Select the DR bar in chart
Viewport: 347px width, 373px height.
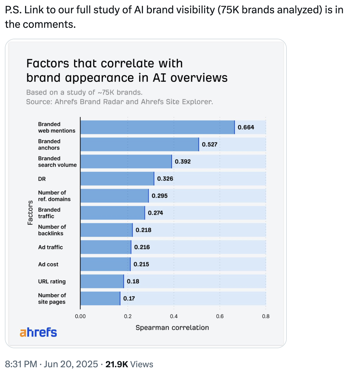point(117,179)
